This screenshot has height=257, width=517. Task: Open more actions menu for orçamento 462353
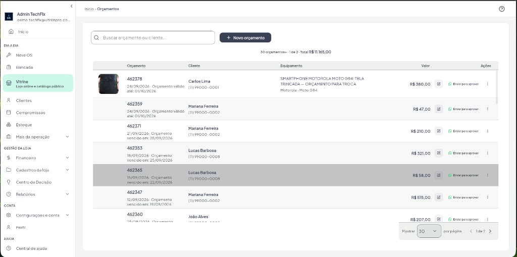pyautogui.click(x=487, y=153)
